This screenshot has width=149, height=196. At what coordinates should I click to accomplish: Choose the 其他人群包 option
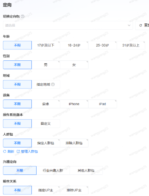point(86,170)
